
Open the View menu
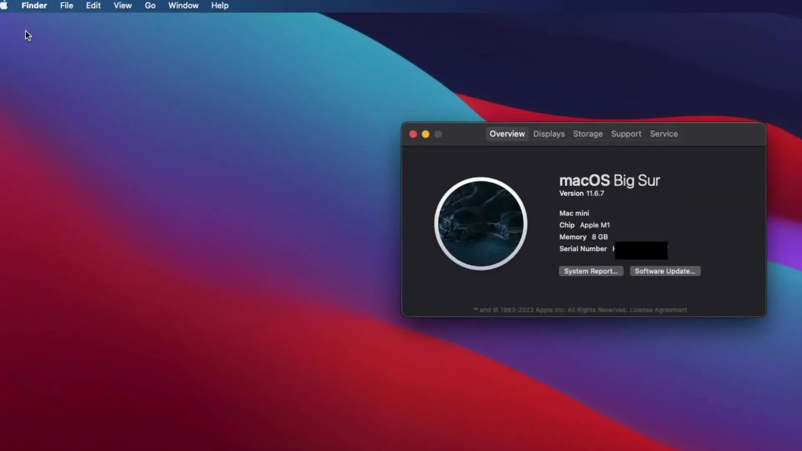pos(122,5)
